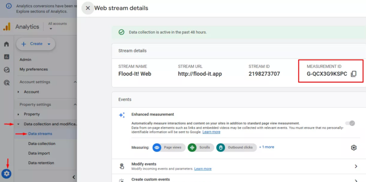Open the Admin settings gear icon
This screenshot has height=182, width=366.
pyautogui.click(x=6, y=174)
